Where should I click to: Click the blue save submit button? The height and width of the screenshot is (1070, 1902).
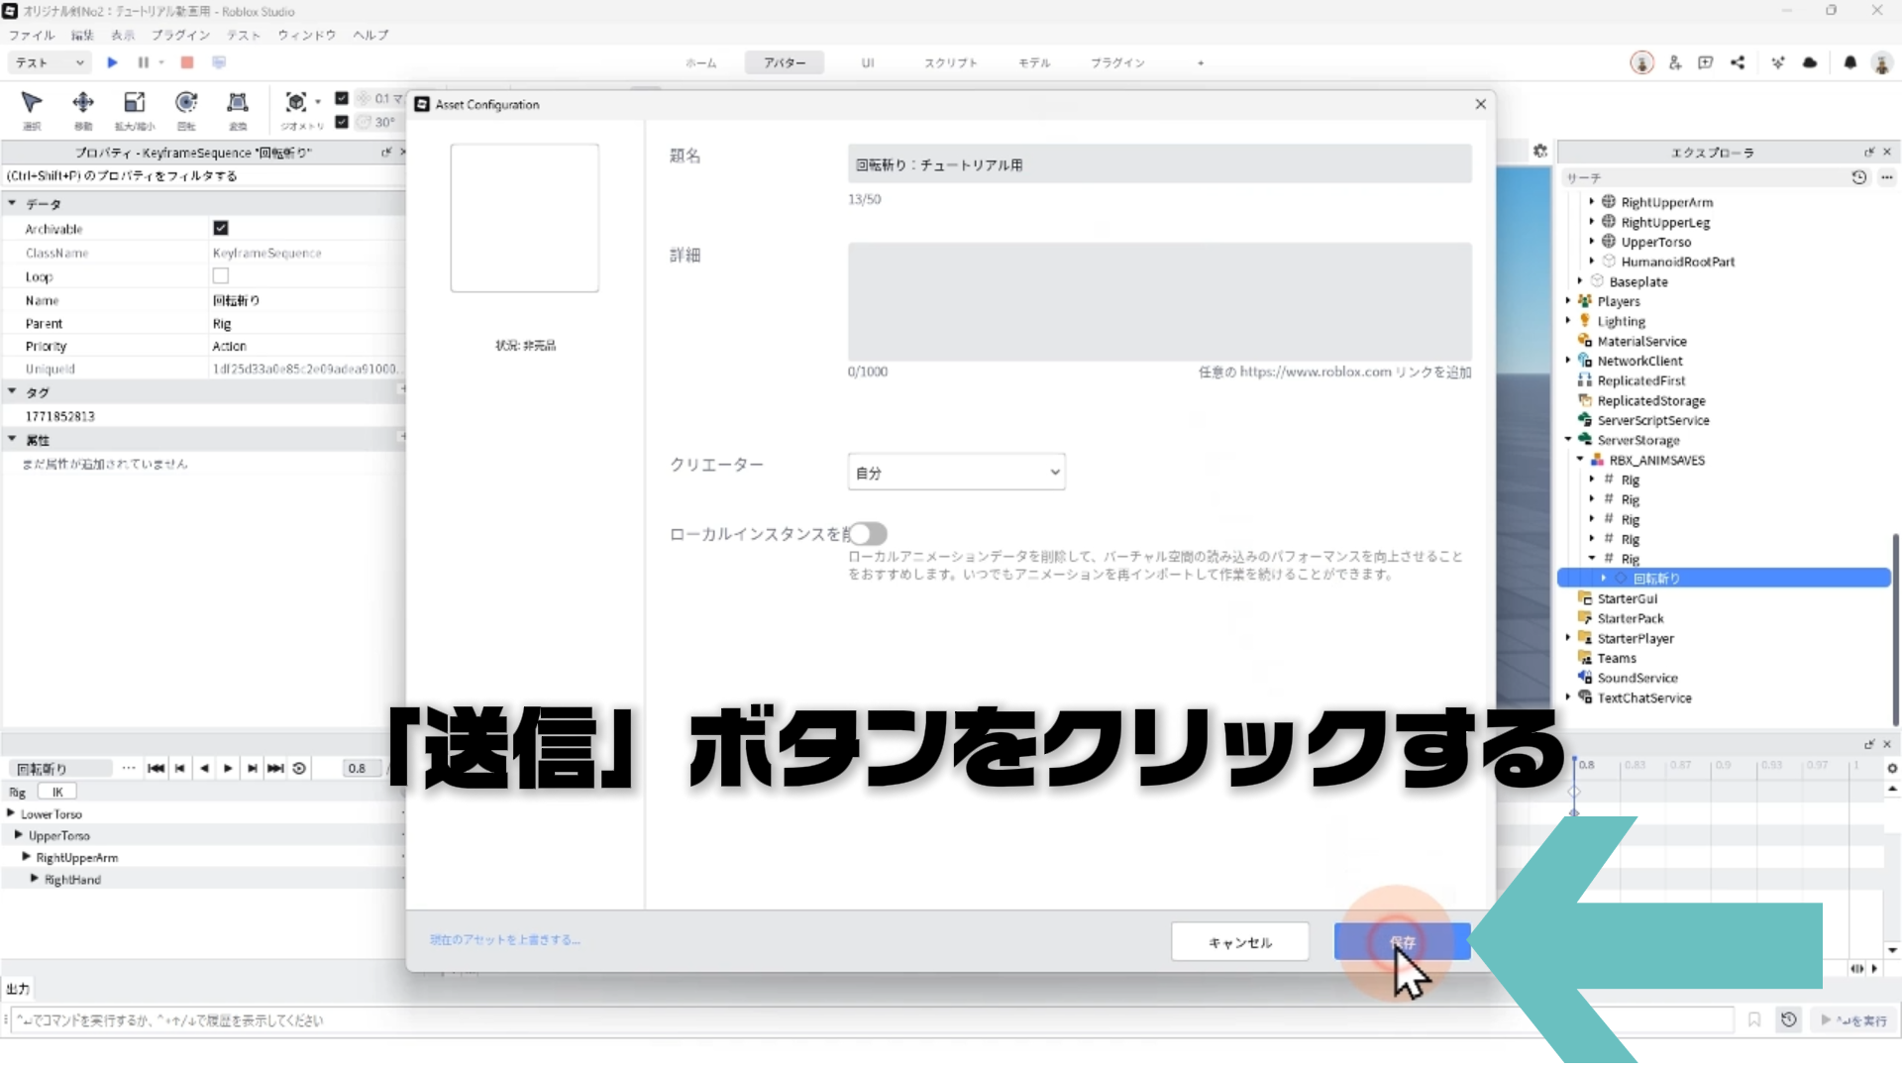pyautogui.click(x=1401, y=942)
